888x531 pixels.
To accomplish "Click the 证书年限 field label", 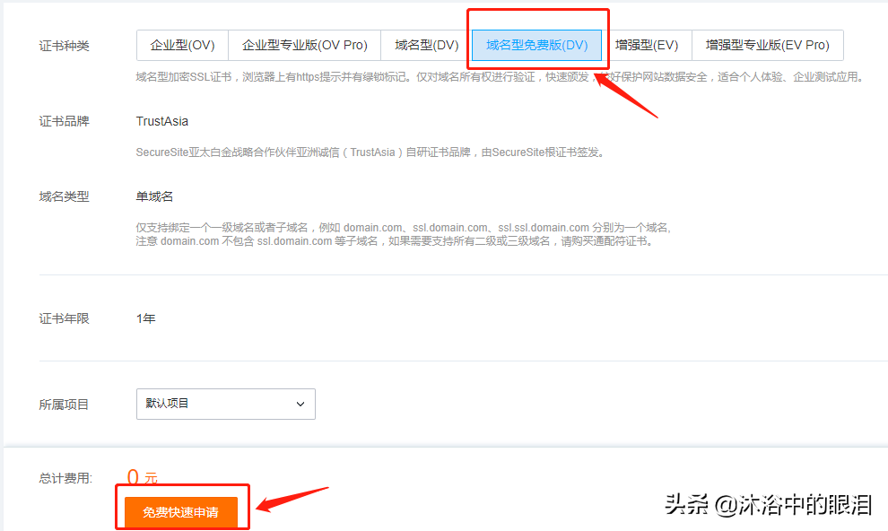I will pos(65,318).
